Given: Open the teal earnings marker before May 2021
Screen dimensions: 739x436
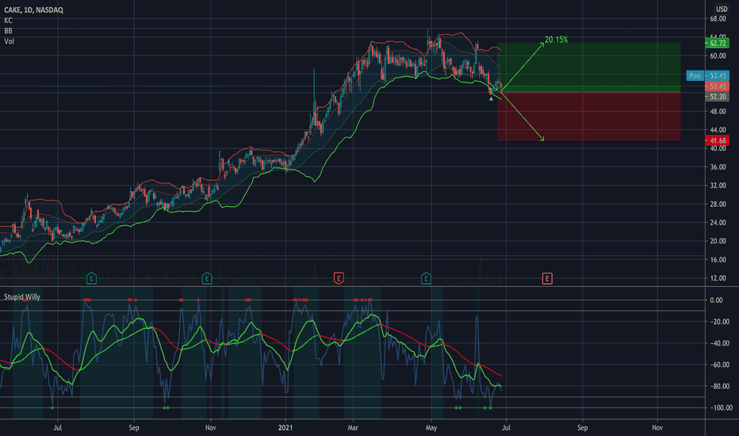Looking at the screenshot, I should [426, 278].
